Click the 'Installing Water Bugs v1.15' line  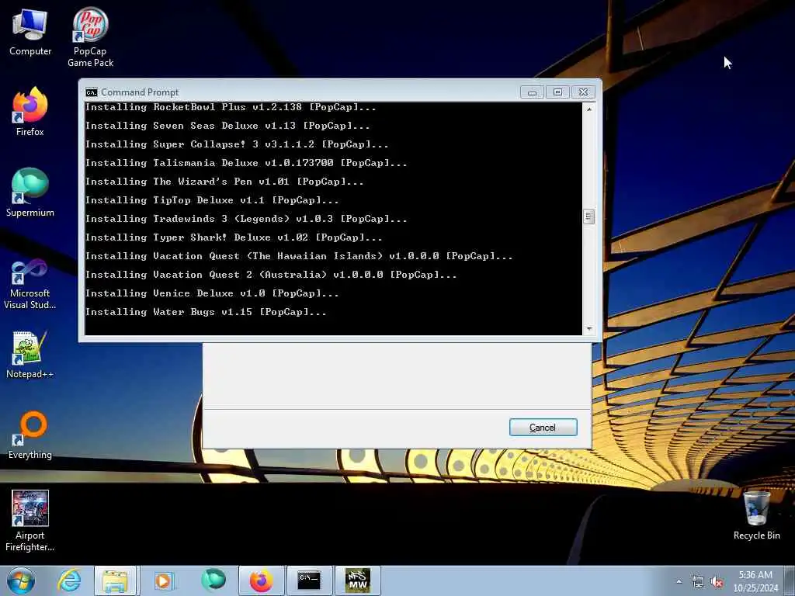click(206, 312)
